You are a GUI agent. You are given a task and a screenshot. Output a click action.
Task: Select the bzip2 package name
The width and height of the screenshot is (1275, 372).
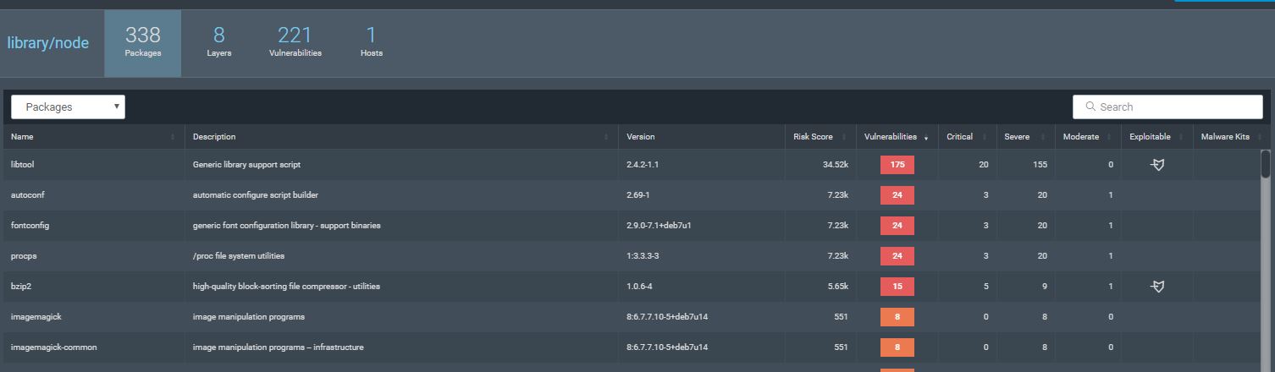[21, 287]
